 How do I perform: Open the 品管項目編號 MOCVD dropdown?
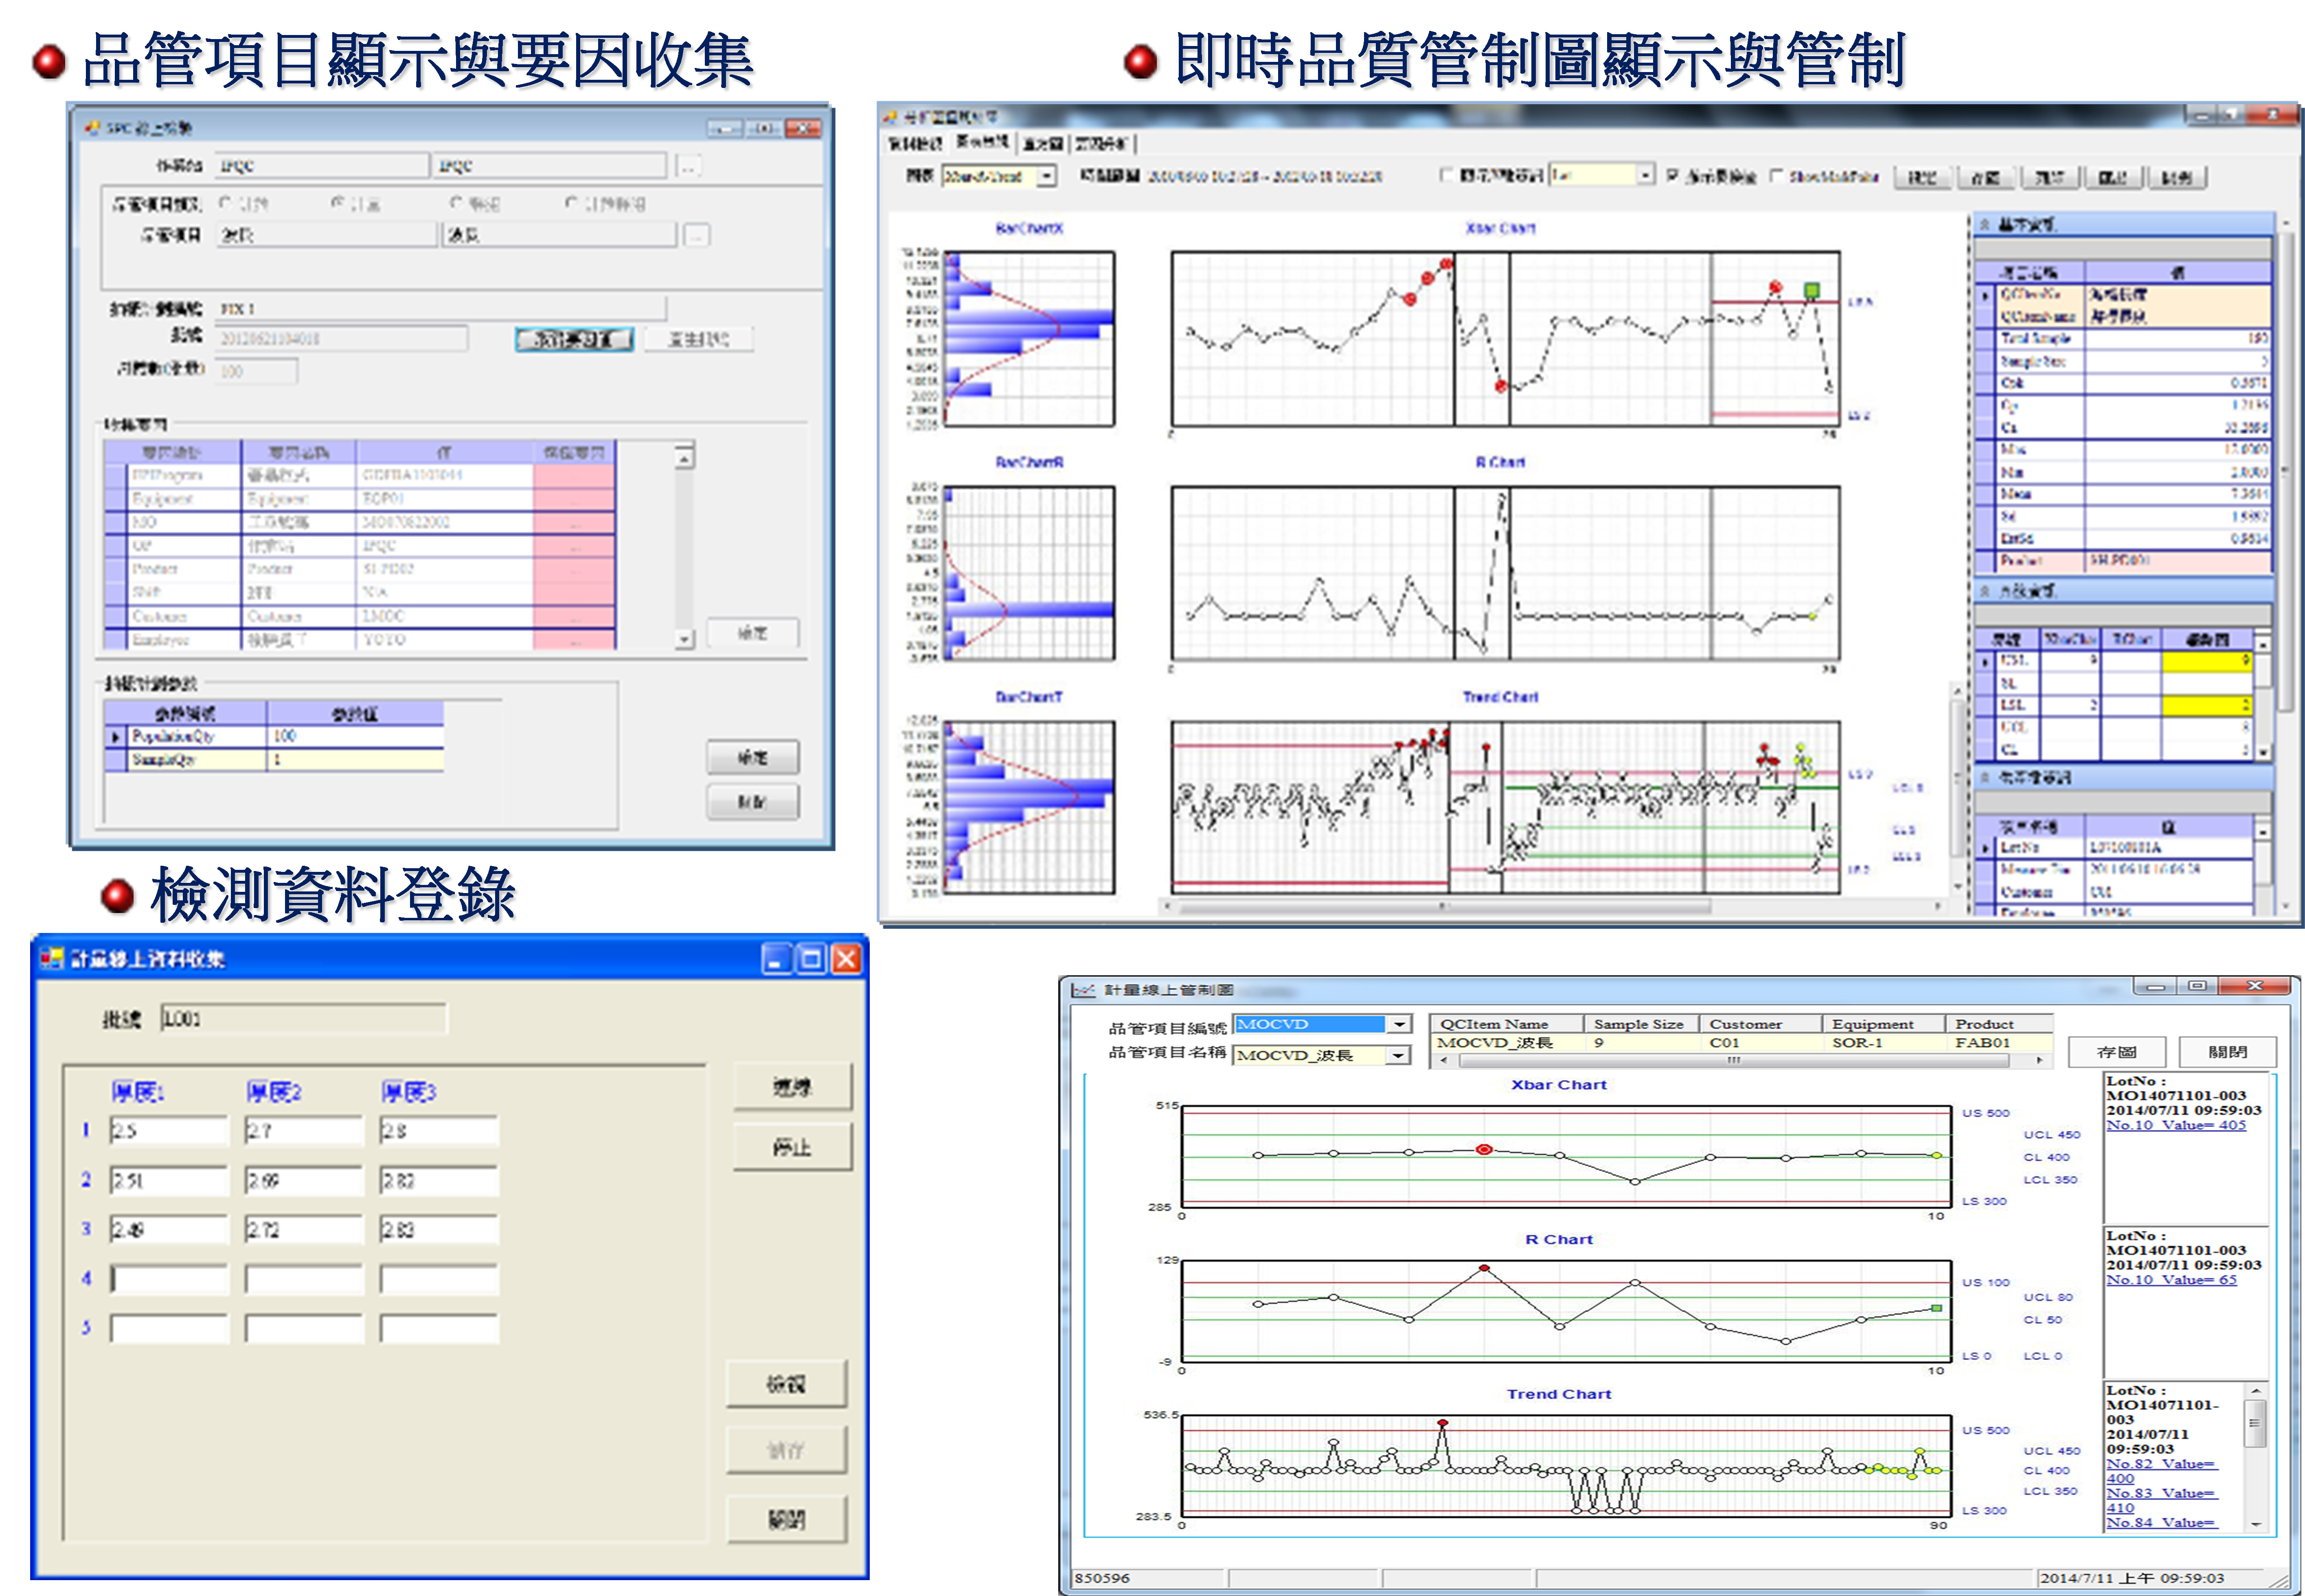pos(1399,1024)
